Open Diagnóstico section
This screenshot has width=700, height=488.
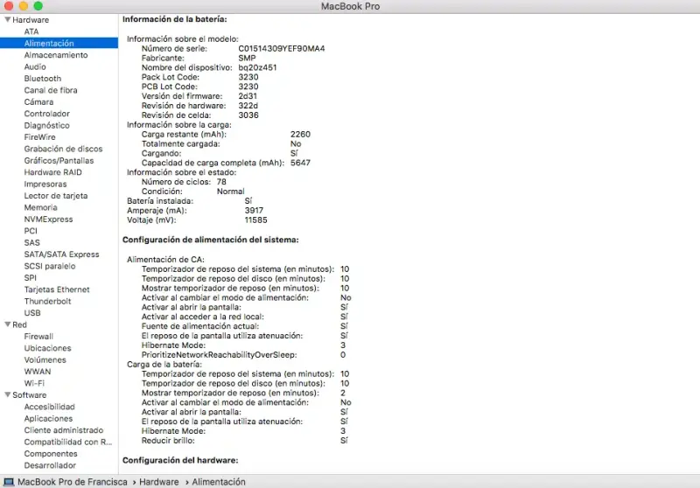(x=47, y=125)
